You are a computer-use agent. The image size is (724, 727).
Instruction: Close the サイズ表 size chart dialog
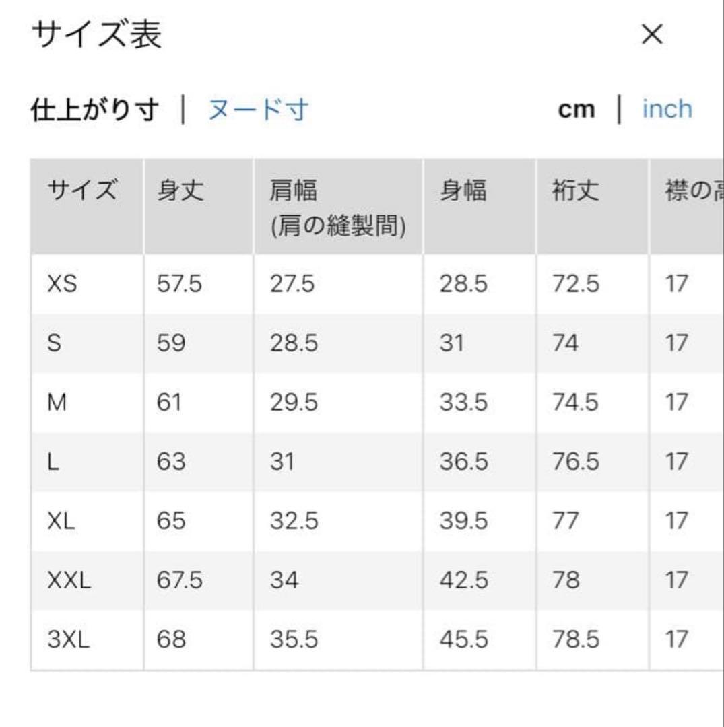coord(652,35)
